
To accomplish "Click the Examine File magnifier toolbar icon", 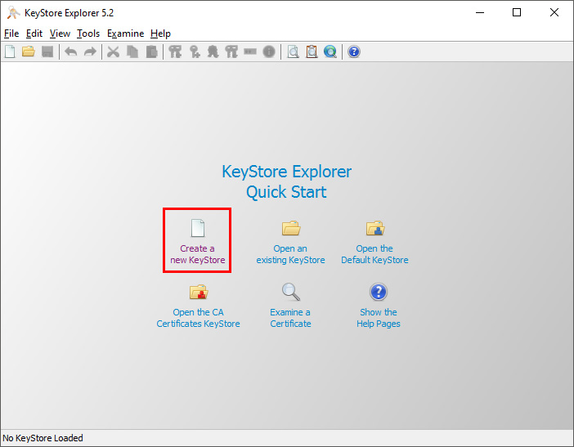I will click(293, 51).
